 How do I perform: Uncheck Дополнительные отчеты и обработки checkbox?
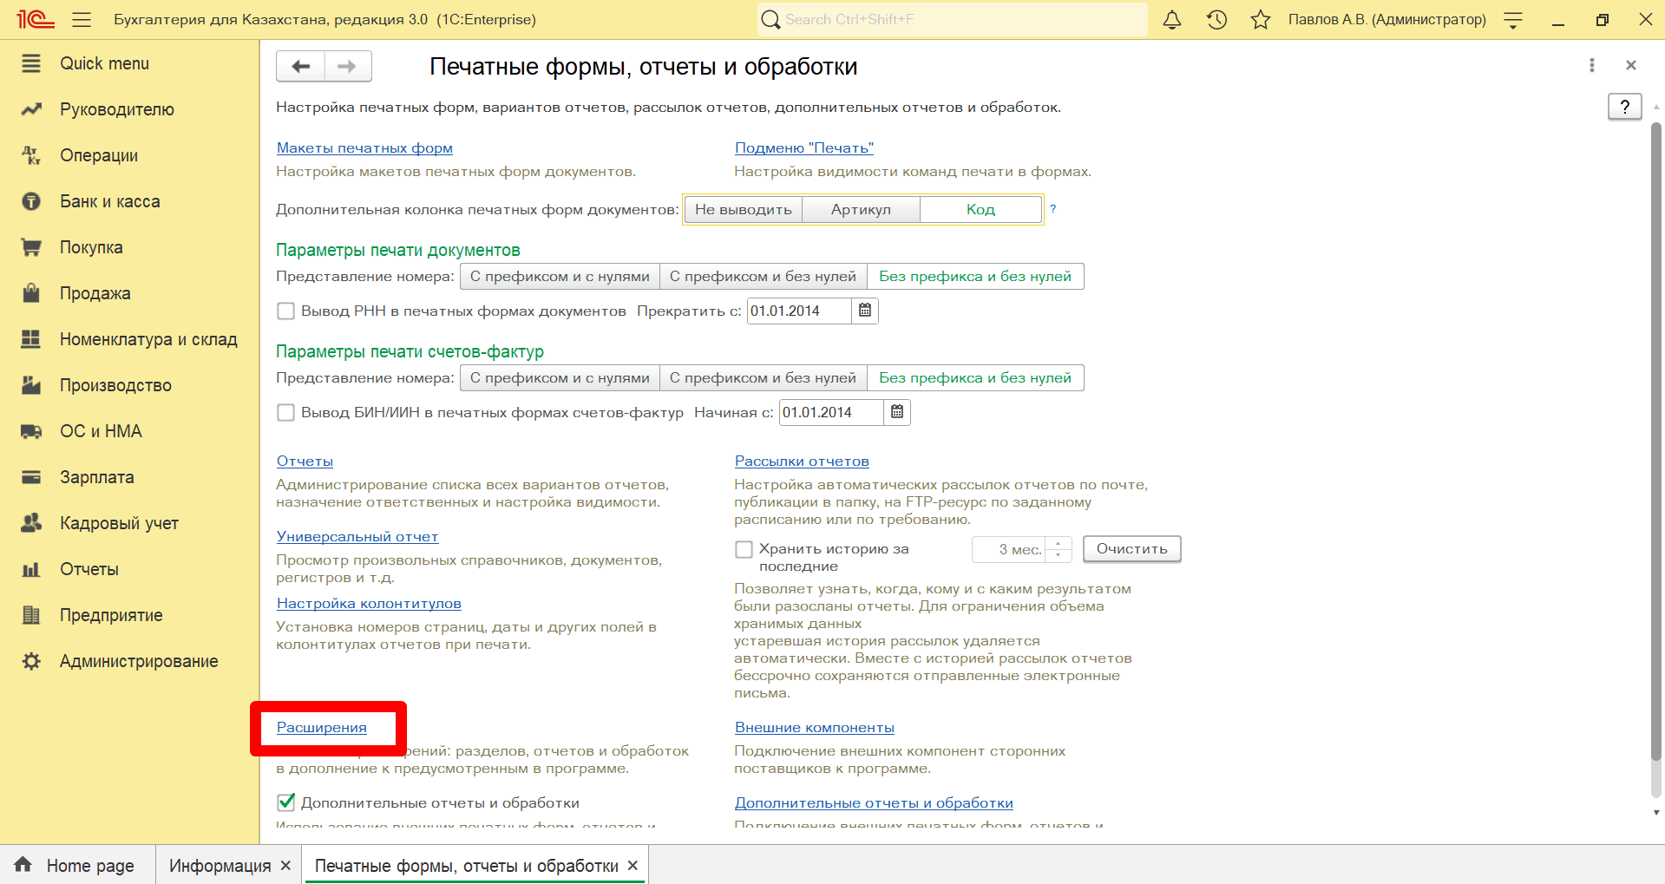[x=285, y=802]
